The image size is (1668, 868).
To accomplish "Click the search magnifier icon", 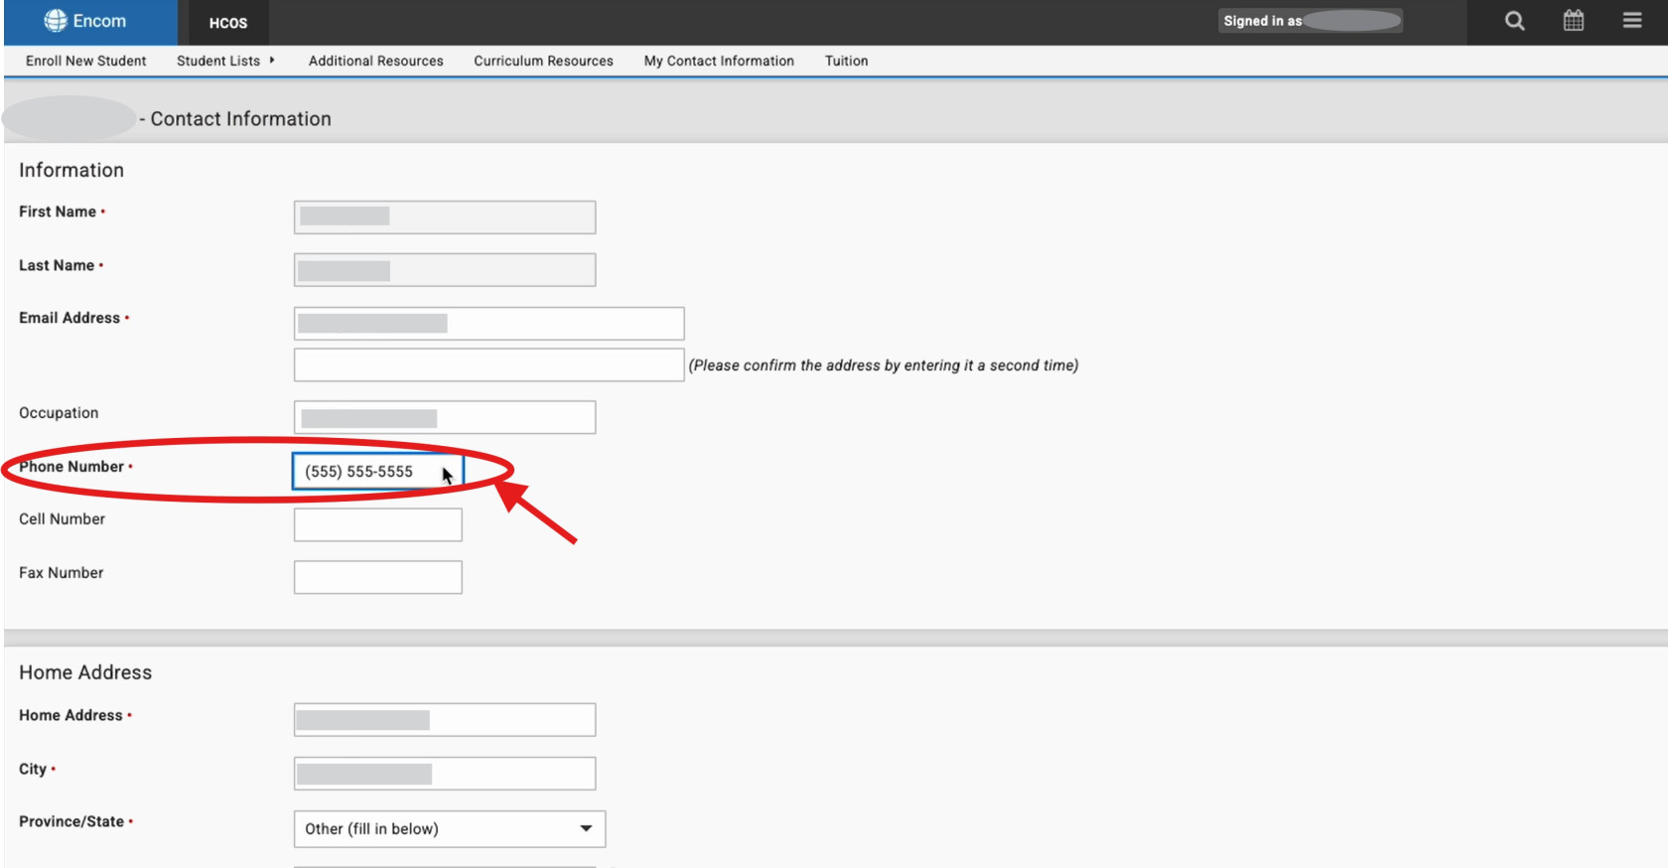I will [x=1514, y=21].
